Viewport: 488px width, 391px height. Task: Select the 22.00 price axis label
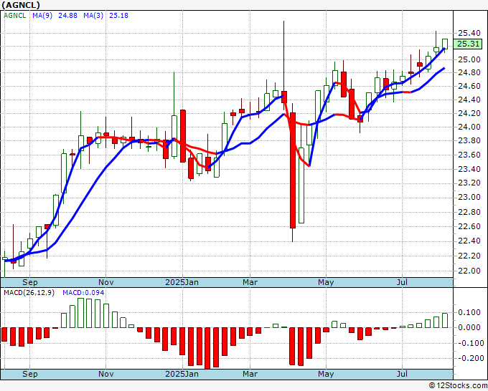(x=469, y=271)
